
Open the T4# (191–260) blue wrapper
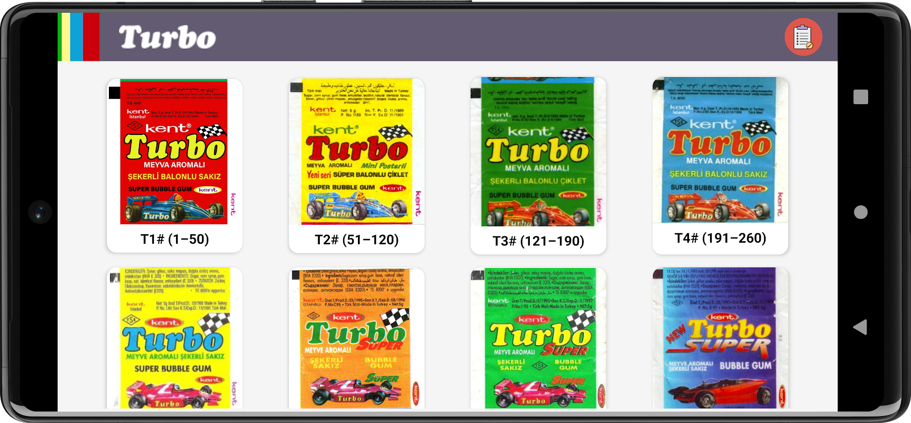click(x=720, y=150)
